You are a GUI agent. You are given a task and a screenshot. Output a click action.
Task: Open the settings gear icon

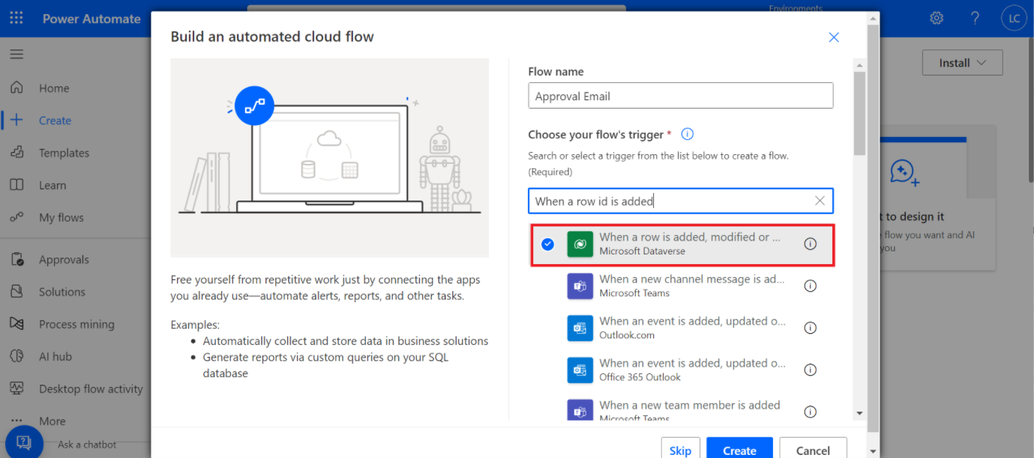pos(937,18)
